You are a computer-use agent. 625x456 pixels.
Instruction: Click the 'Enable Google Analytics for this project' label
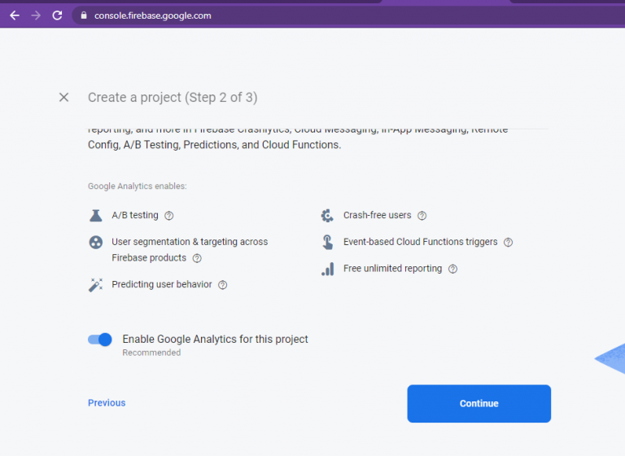[x=215, y=339]
